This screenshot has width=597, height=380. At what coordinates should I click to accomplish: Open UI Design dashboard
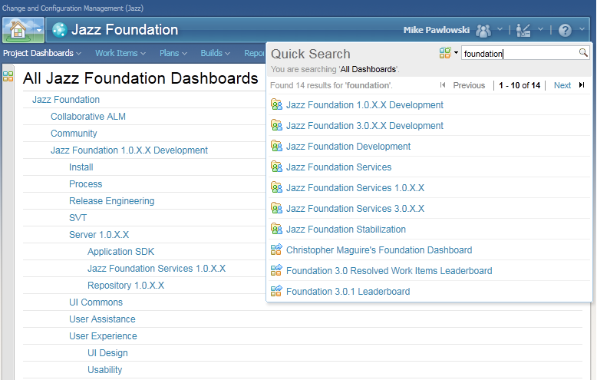[x=107, y=353]
